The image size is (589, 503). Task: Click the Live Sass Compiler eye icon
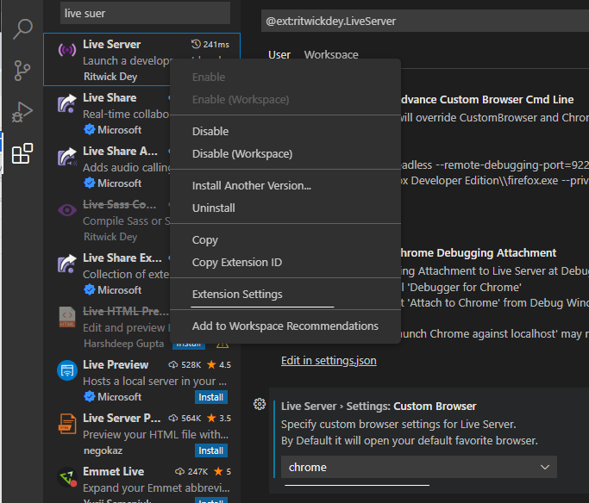coord(67,209)
